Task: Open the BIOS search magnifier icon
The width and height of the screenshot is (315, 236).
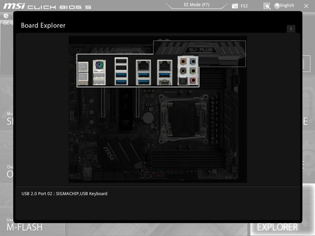Action: [267, 6]
